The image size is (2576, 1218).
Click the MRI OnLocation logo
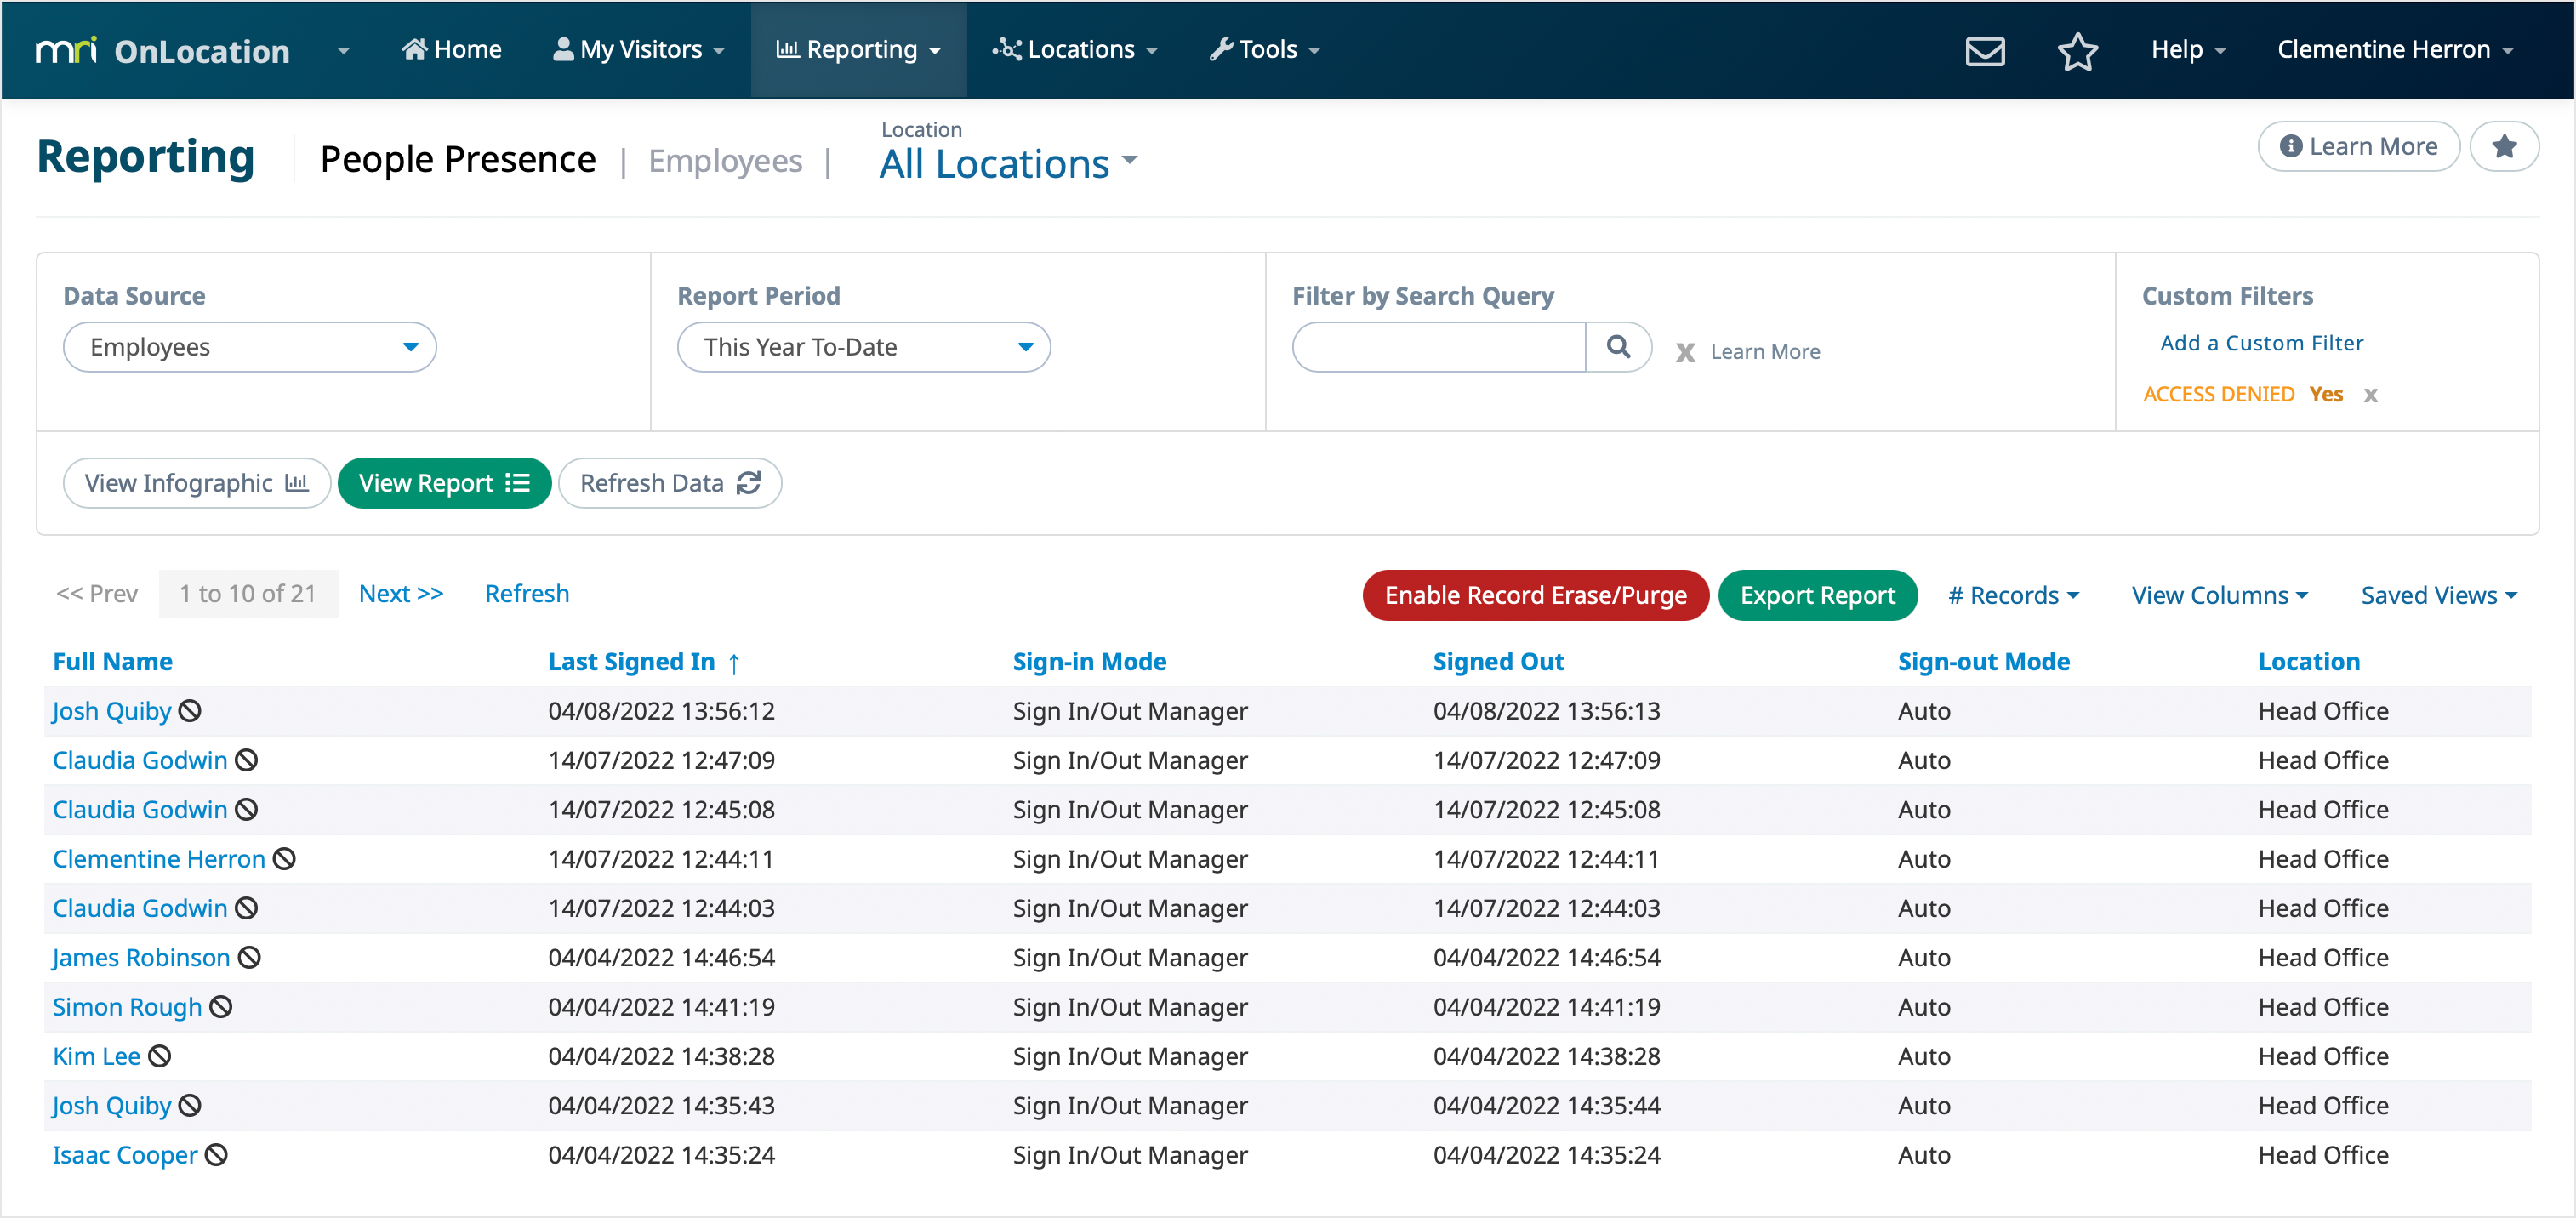(162, 50)
